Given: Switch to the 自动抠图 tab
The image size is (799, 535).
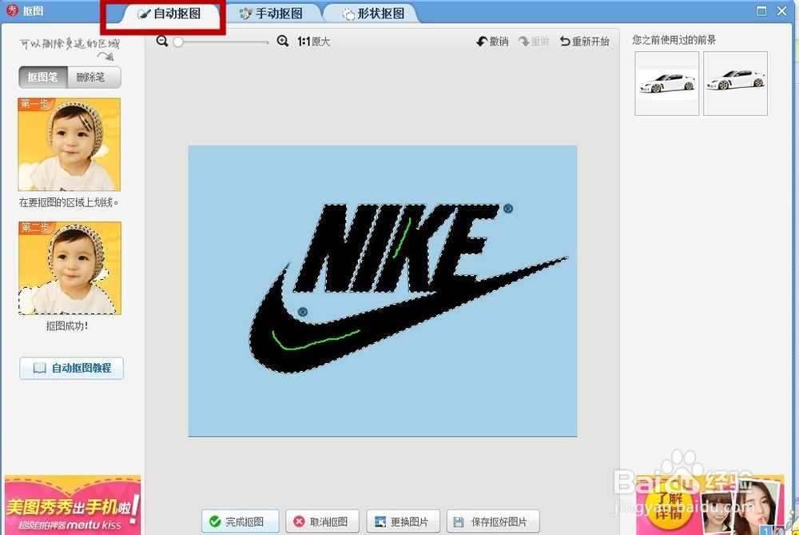Looking at the screenshot, I should point(169,14).
